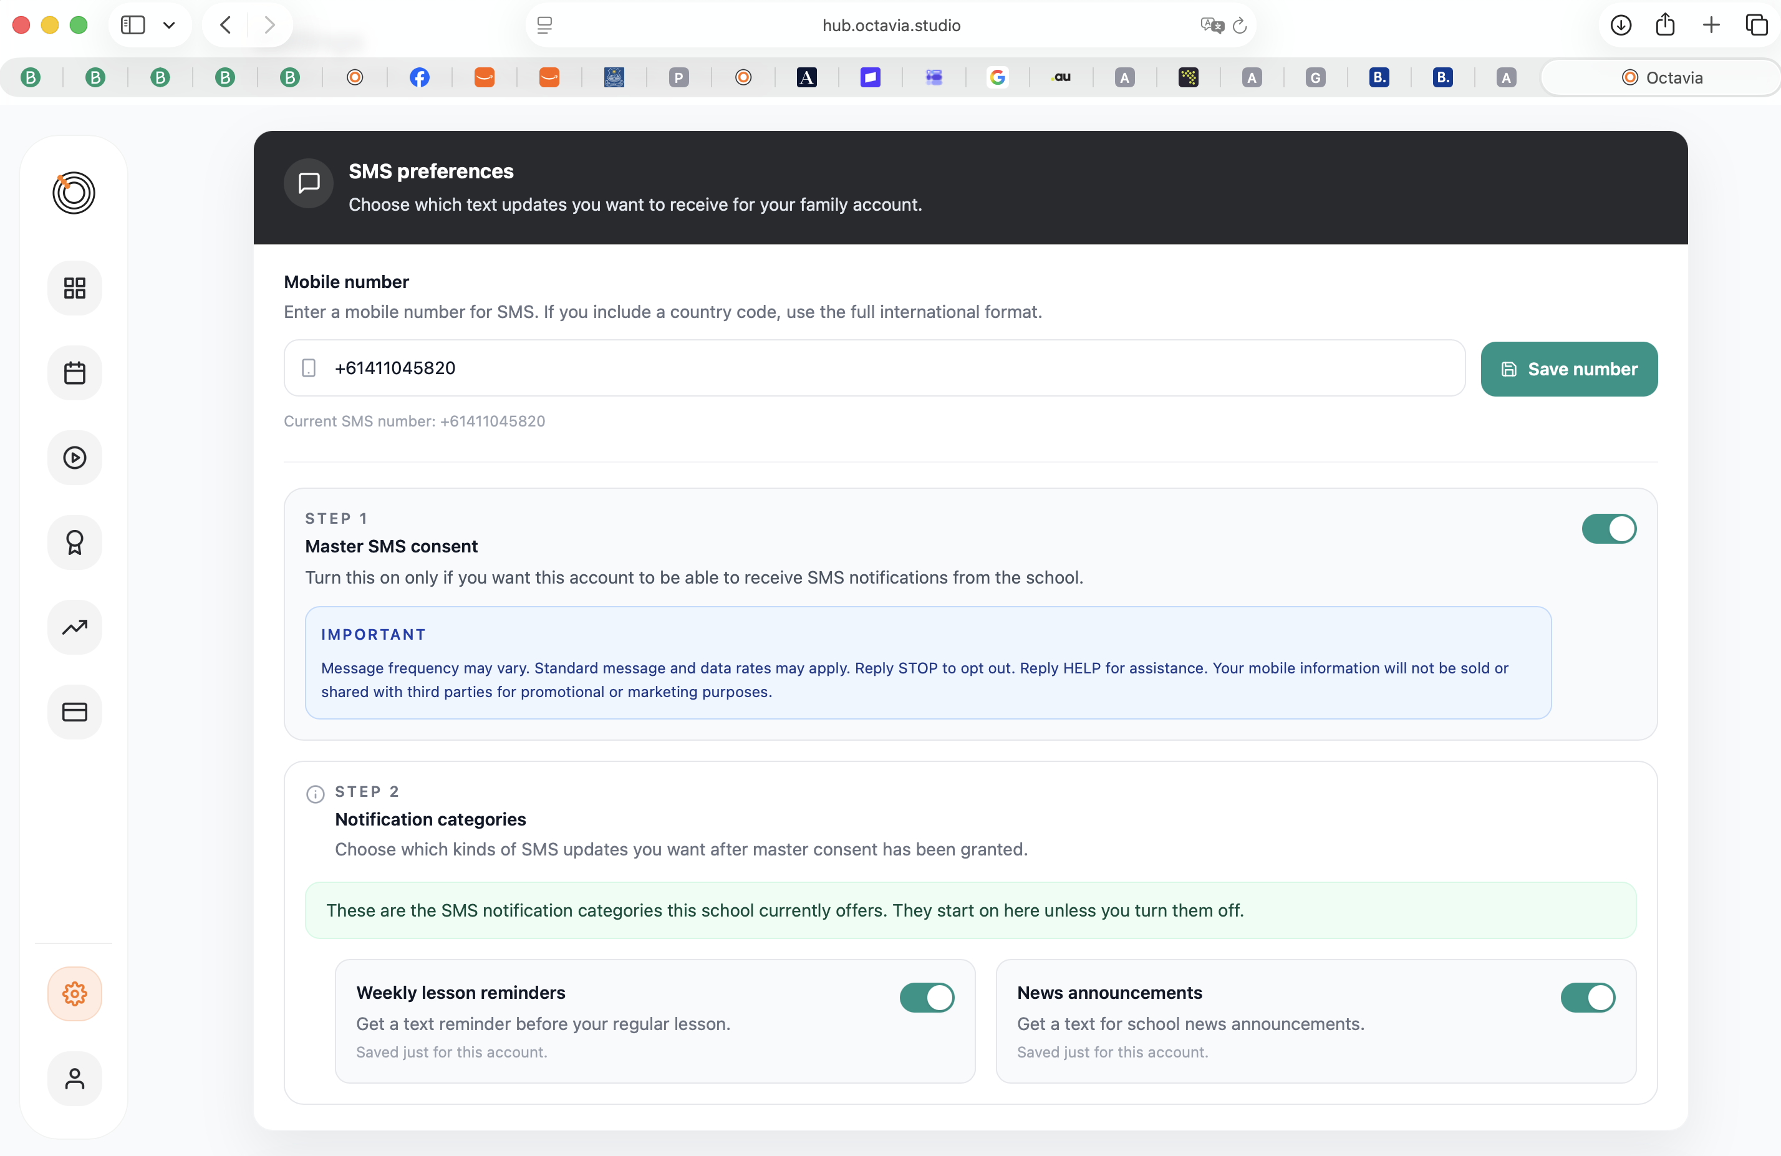Click the 'STEP 1' label
The height and width of the screenshot is (1156, 1781).
[336, 519]
